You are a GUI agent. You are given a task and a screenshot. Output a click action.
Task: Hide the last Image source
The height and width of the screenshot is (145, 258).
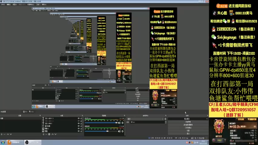pos(78,131)
